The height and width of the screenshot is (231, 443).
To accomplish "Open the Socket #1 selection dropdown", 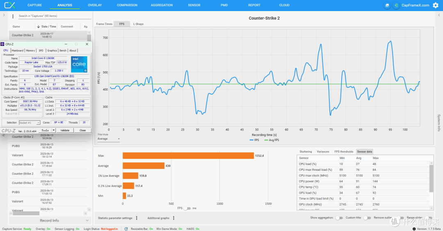I will [x=30, y=123].
